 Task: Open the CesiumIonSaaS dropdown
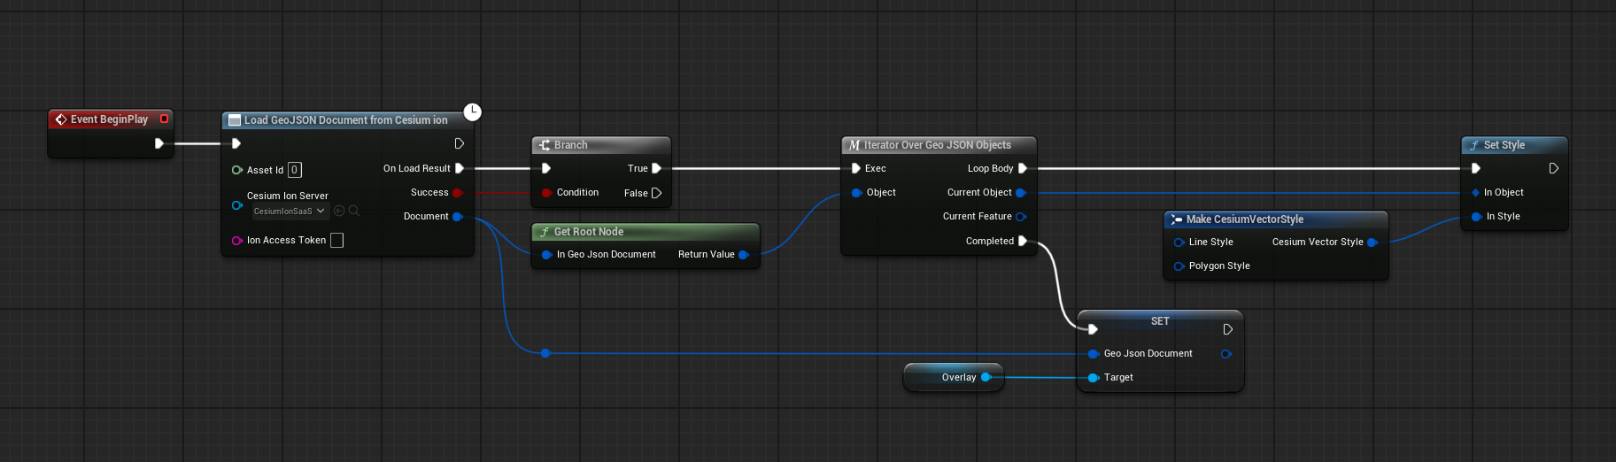click(290, 212)
